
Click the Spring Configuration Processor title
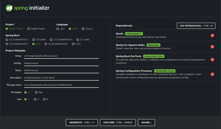tap(134, 71)
